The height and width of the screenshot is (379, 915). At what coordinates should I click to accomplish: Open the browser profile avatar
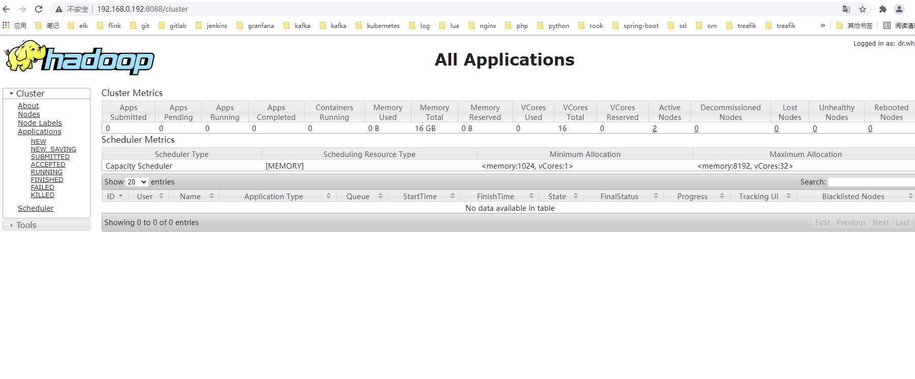tap(899, 9)
